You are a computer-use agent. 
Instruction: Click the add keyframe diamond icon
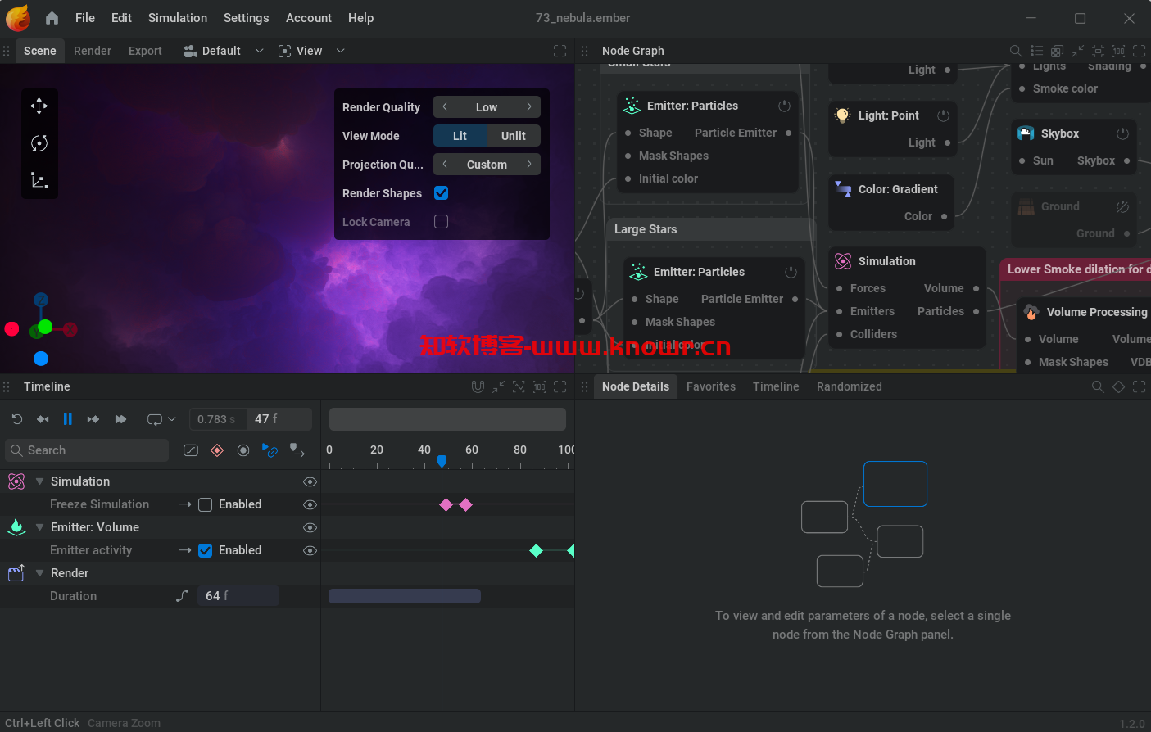[217, 450]
